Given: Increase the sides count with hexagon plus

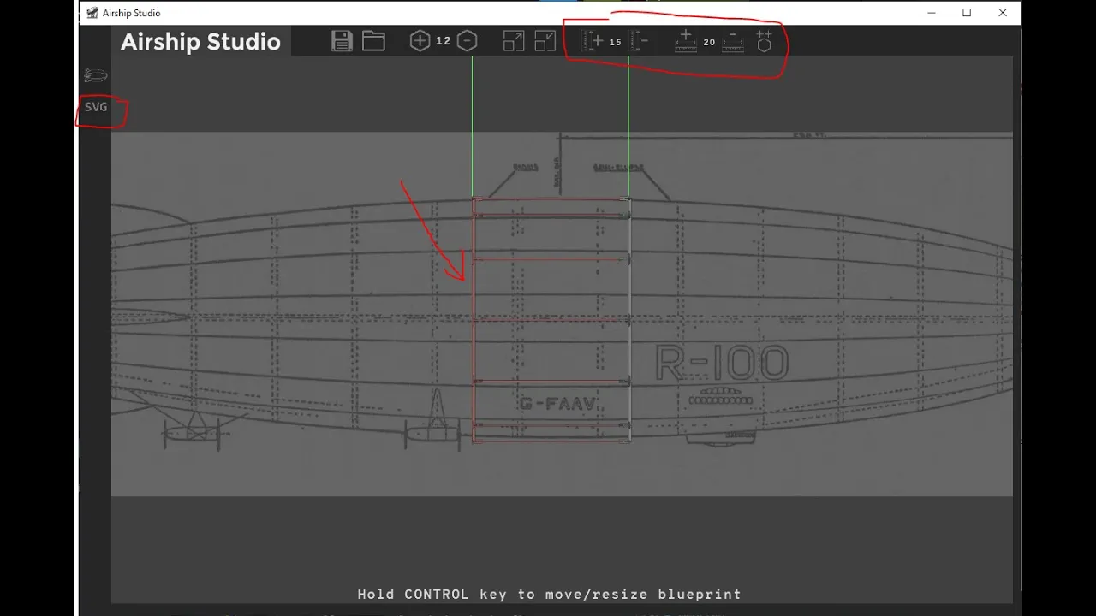Looking at the screenshot, I should pos(420,41).
